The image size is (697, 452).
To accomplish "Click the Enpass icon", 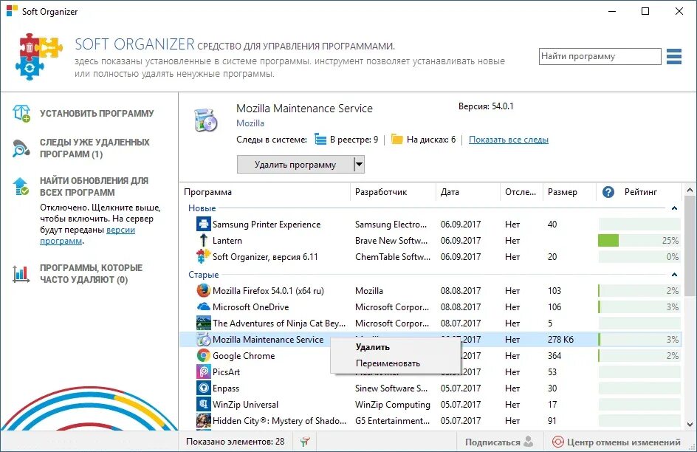I will click(x=203, y=388).
